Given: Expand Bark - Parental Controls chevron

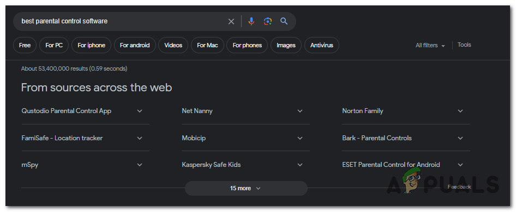Looking at the screenshot, I should click(x=460, y=138).
